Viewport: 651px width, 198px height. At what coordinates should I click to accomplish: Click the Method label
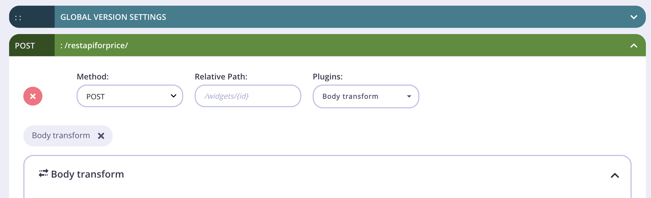tap(93, 77)
